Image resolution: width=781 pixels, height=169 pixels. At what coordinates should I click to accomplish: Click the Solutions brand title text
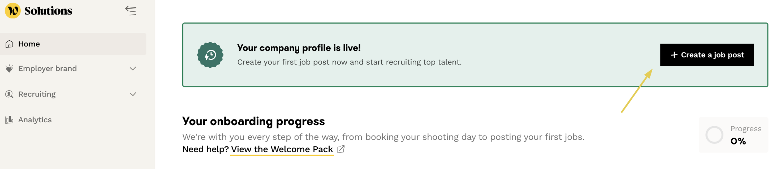point(48,11)
